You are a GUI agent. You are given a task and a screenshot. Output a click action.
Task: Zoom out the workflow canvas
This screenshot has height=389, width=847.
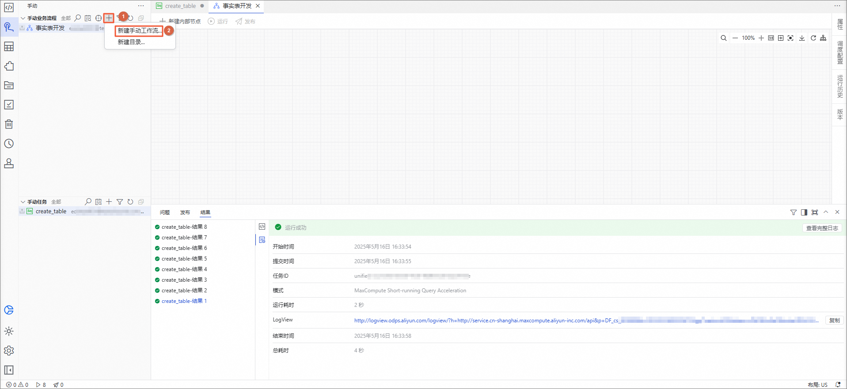pos(735,38)
